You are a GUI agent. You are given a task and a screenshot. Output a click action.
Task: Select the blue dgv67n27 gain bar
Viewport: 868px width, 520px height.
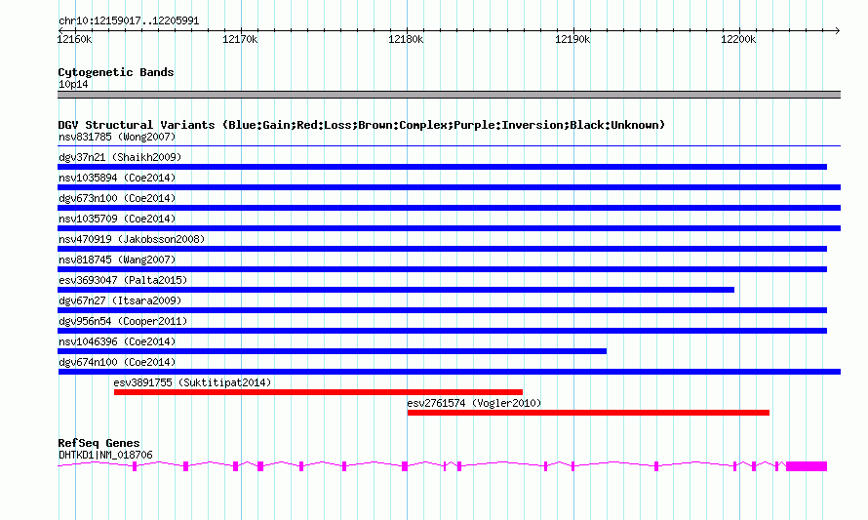tap(443, 310)
